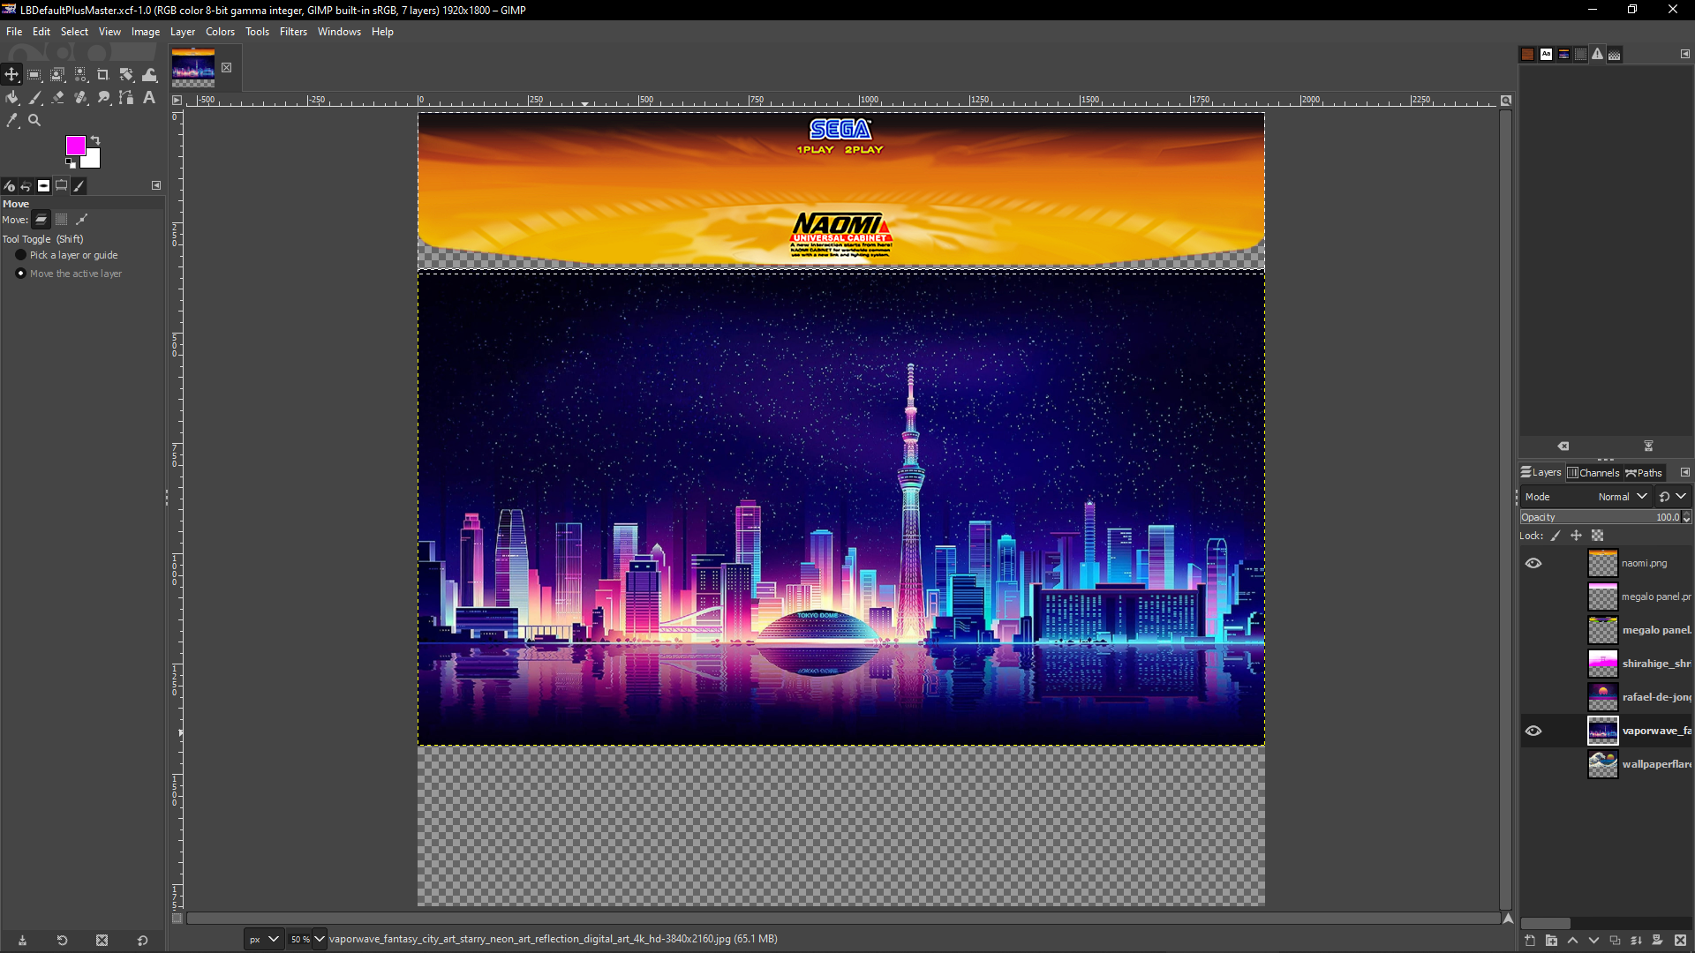This screenshot has height=953, width=1695.
Task: Open the Layer menu
Action: (x=183, y=32)
